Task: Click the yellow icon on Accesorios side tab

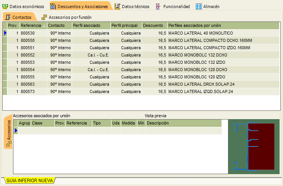Action: [x=9, y=144]
